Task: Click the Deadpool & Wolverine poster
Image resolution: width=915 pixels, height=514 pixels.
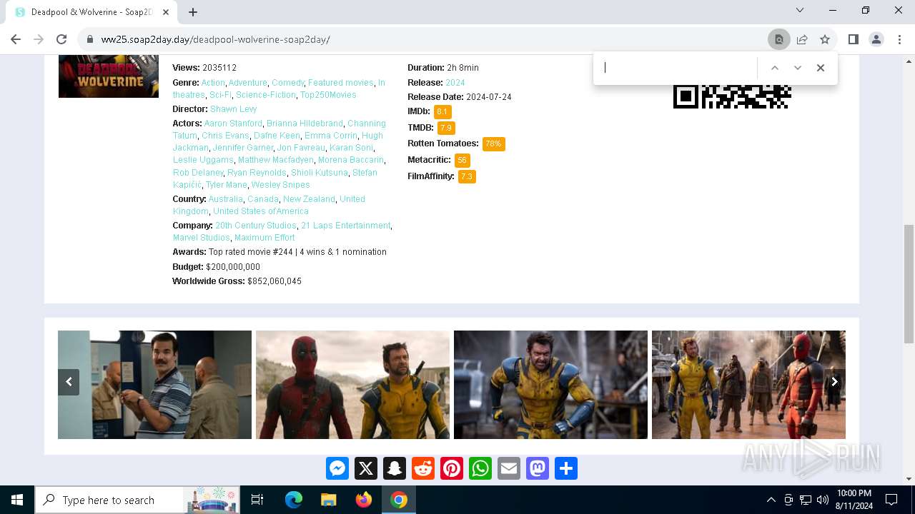Action: 109,76
